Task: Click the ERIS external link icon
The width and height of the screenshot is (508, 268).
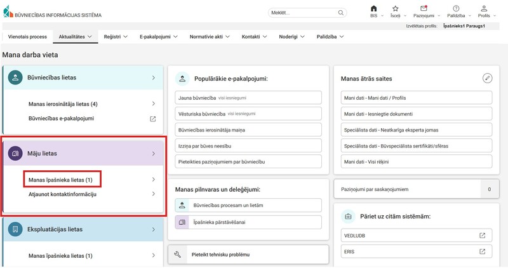Action: 483,251
